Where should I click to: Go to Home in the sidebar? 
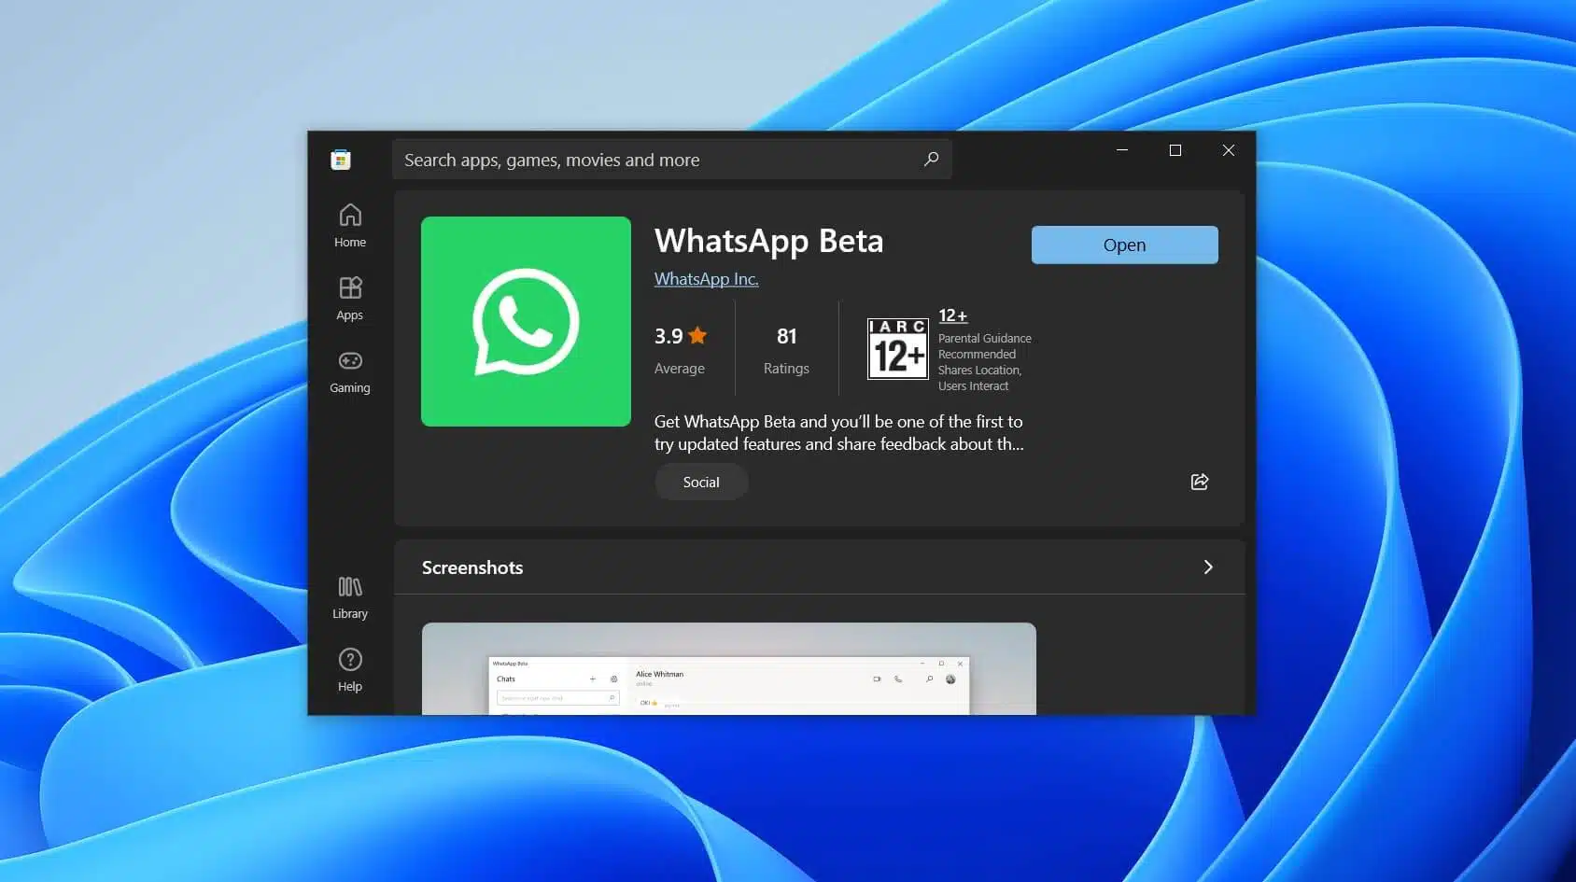[350, 225]
